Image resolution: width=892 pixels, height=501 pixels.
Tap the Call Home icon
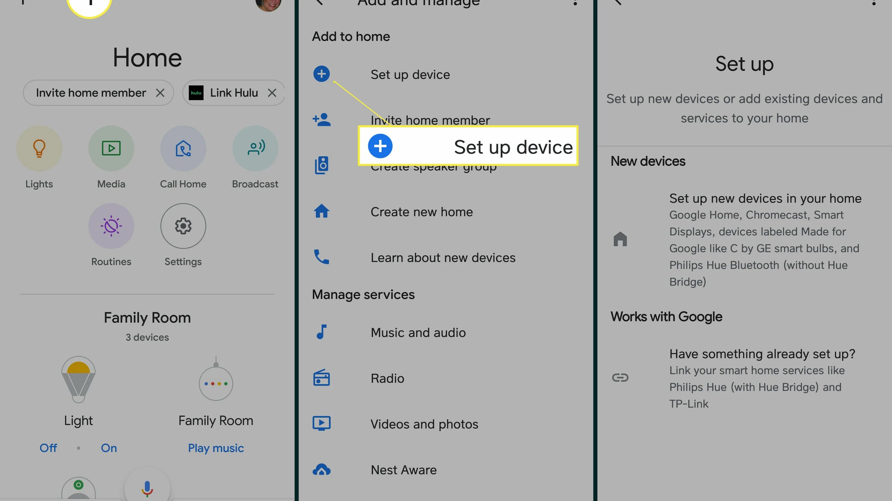[x=183, y=148]
